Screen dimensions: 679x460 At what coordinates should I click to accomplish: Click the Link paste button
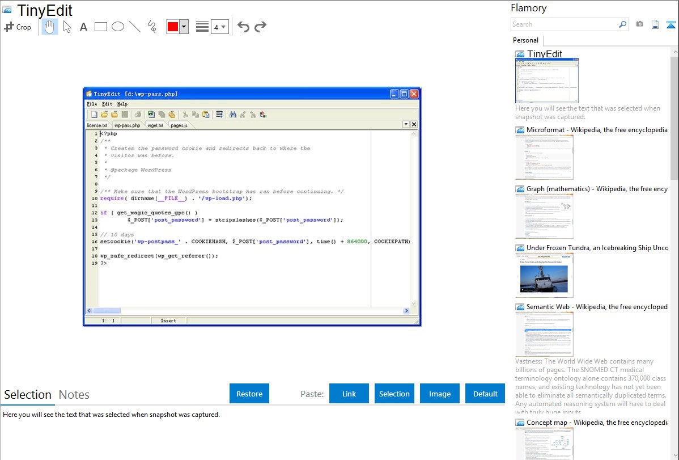[349, 394]
